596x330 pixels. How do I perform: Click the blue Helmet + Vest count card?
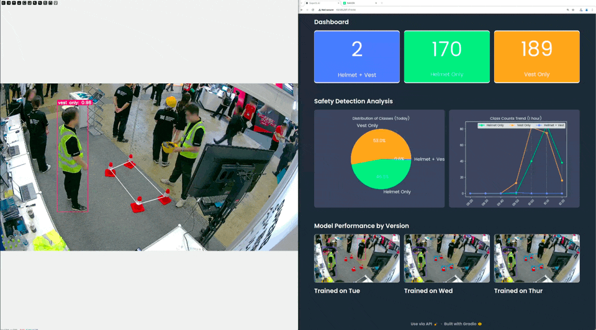(x=357, y=56)
